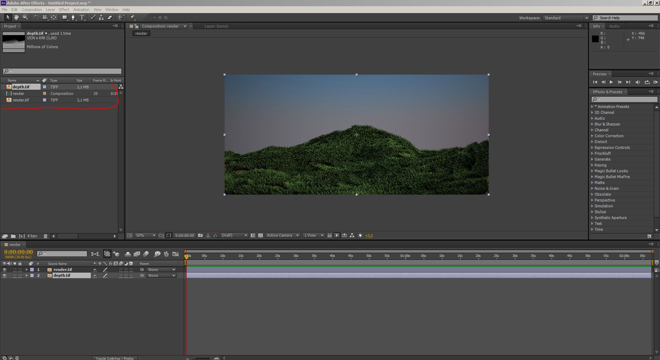Delete selected item with Project trash icon
The image size is (660, 360).
[45, 236]
